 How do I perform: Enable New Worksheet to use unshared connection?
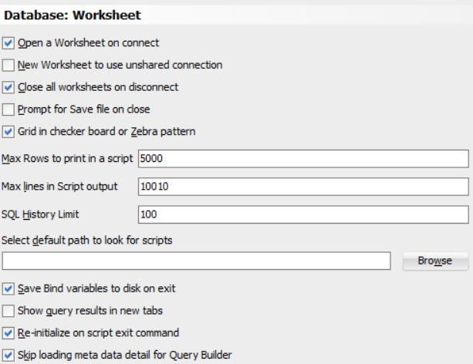pos(8,66)
